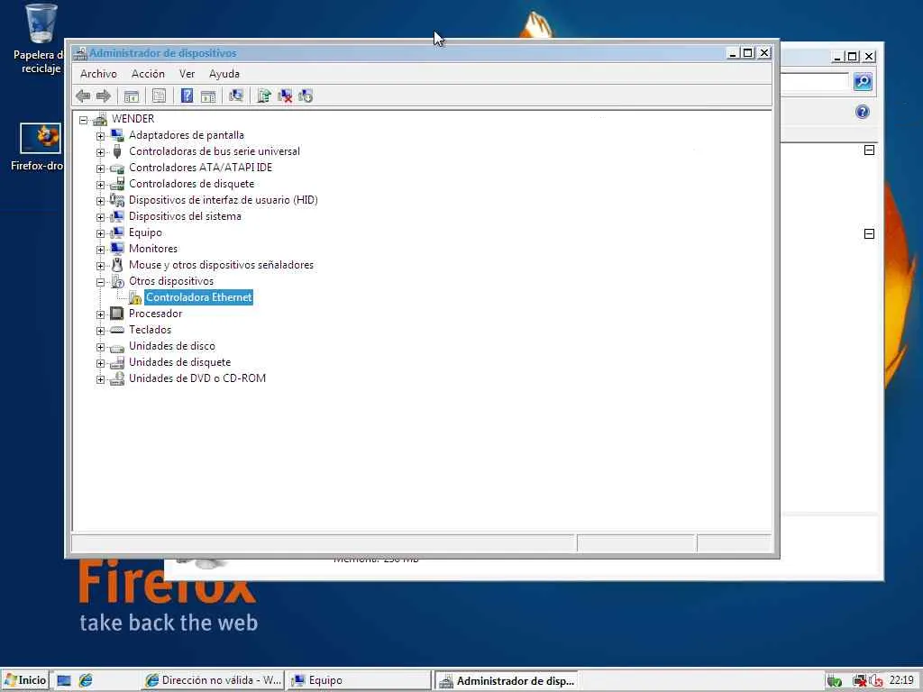This screenshot has width=923, height=692.
Task: Click the show desktop quick launch icon
Action: point(64,680)
